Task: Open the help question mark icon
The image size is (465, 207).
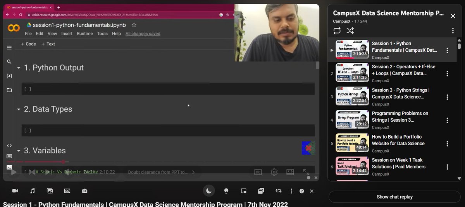Action: coord(302,191)
